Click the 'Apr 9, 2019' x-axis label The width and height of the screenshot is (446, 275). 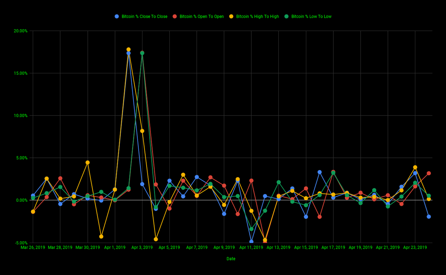[224, 248]
